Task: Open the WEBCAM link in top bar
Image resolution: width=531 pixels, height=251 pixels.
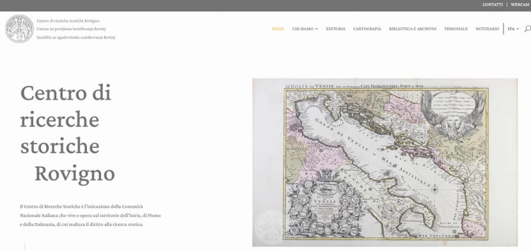Action: (520, 4)
